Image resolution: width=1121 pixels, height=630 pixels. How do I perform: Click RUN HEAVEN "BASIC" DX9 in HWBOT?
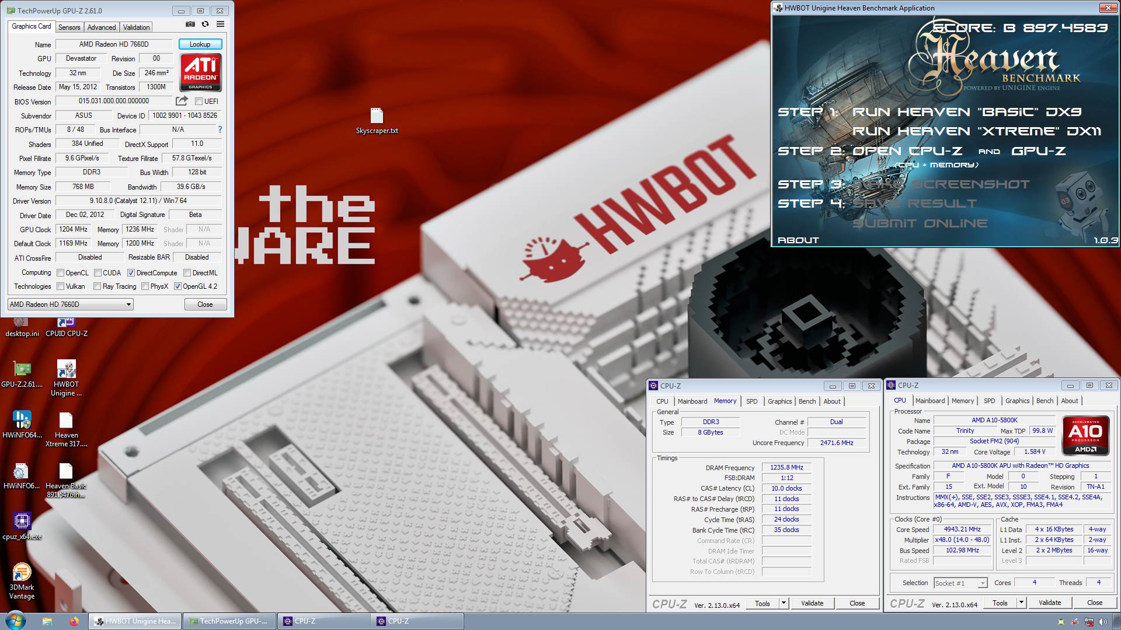coord(967,112)
